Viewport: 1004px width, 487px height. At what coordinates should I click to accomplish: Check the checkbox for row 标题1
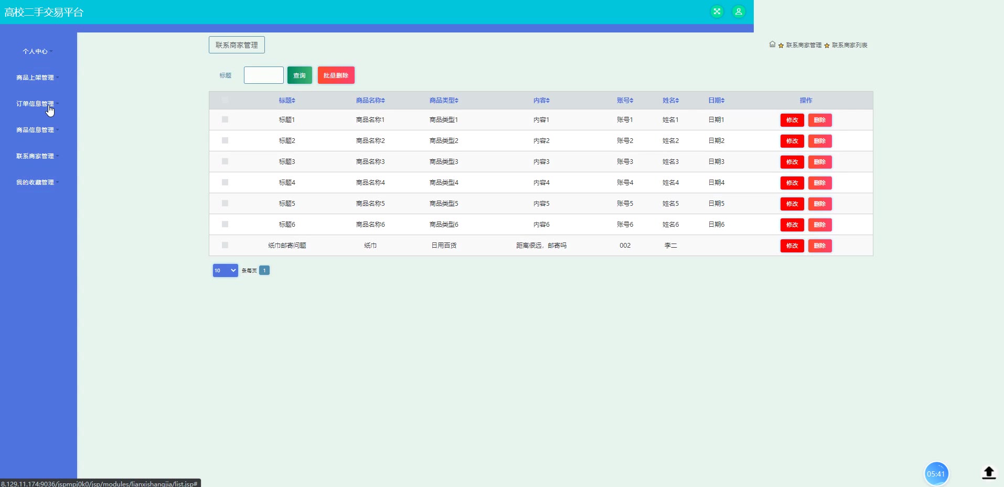pyautogui.click(x=225, y=119)
